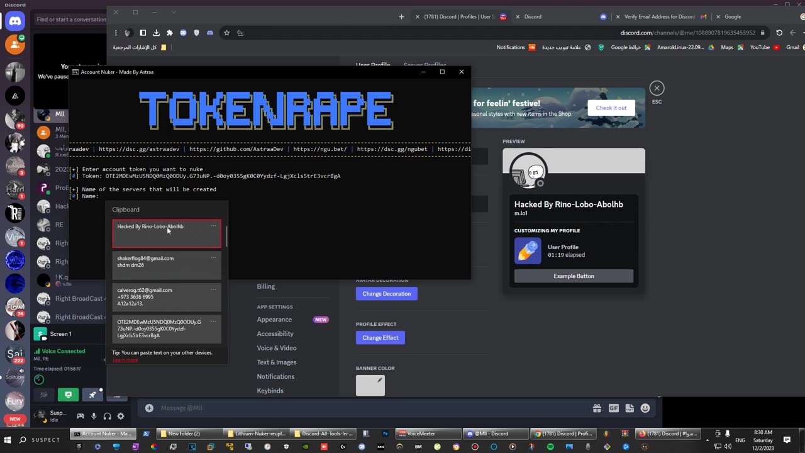Viewport: 805px width, 453px height.
Task: Open the gift icon in message bar
Action: [597, 408]
